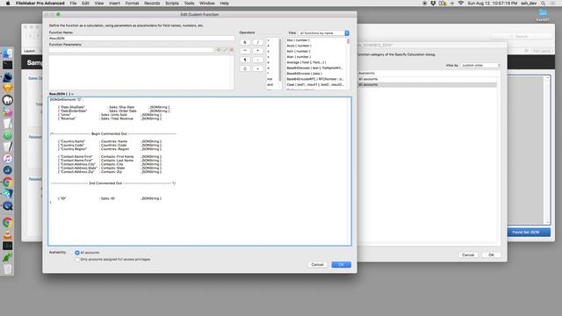Image resolution: width=562 pixels, height=316 pixels.
Task: Open the Notification Center icon
Action: (x=553, y=4)
